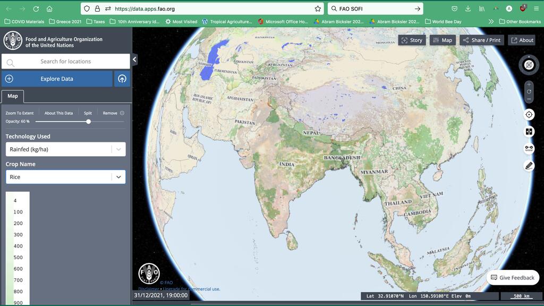Image resolution: width=544 pixels, height=306 pixels.
Task: Click the Explore Data button
Action: (57, 79)
